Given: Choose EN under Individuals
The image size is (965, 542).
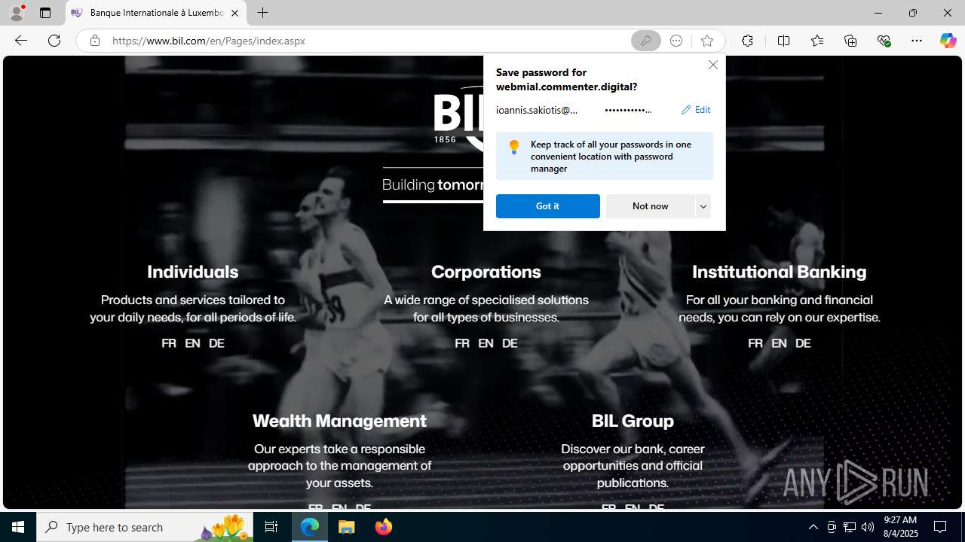Looking at the screenshot, I should [x=192, y=343].
